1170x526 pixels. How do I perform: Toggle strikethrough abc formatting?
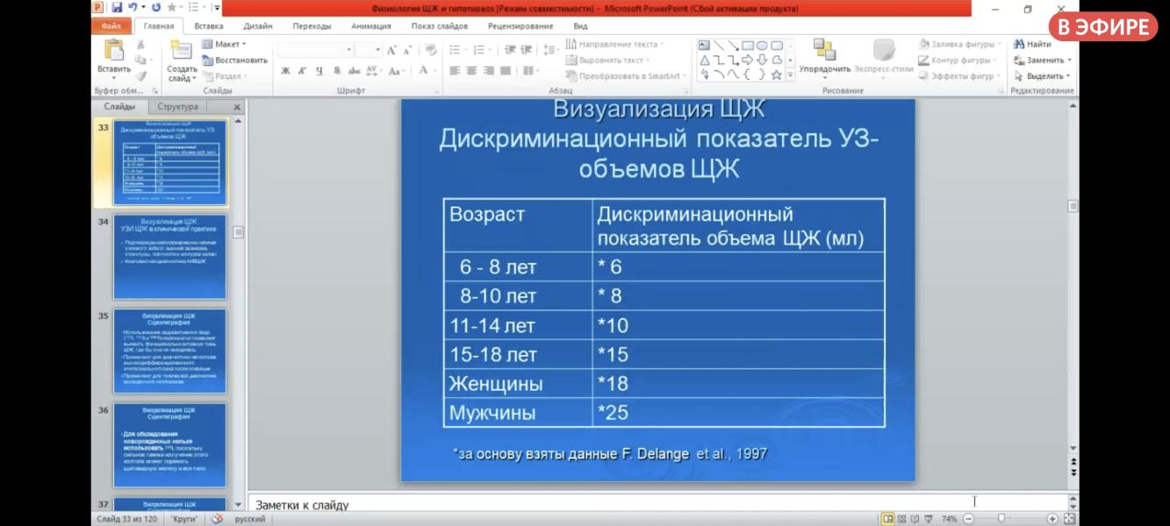(x=354, y=71)
